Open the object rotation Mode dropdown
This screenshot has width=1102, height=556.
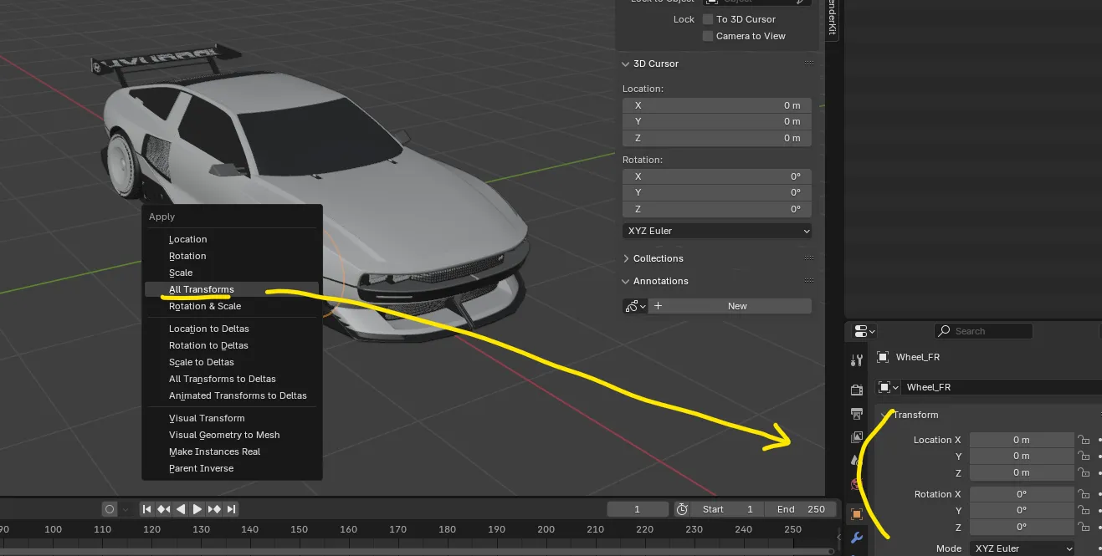(1022, 548)
